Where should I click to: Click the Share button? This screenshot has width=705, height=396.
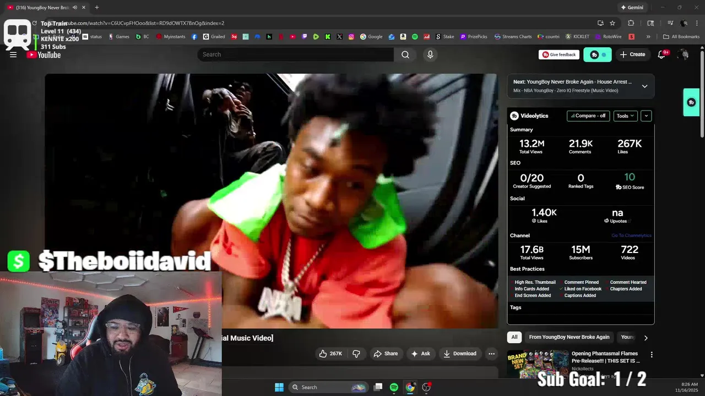tap(386, 354)
